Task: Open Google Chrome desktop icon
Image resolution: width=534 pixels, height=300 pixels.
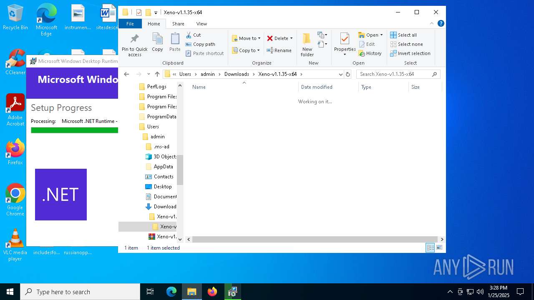Action: [x=15, y=200]
